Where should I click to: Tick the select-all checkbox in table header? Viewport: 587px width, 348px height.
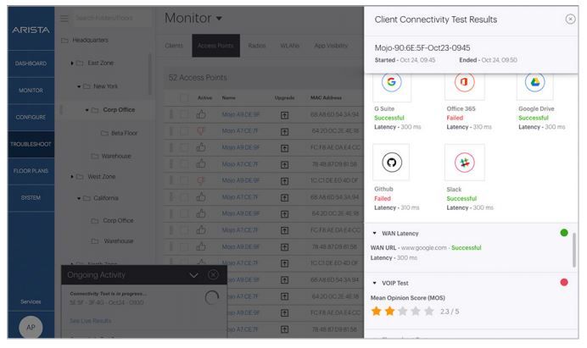click(x=184, y=98)
